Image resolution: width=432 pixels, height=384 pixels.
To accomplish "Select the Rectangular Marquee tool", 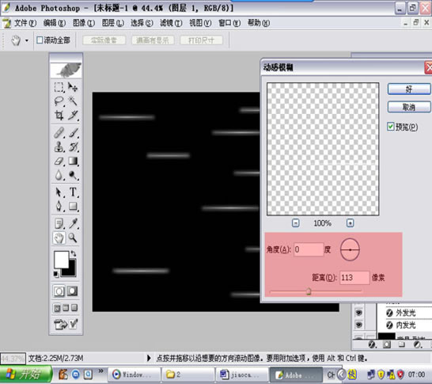I will (59, 87).
